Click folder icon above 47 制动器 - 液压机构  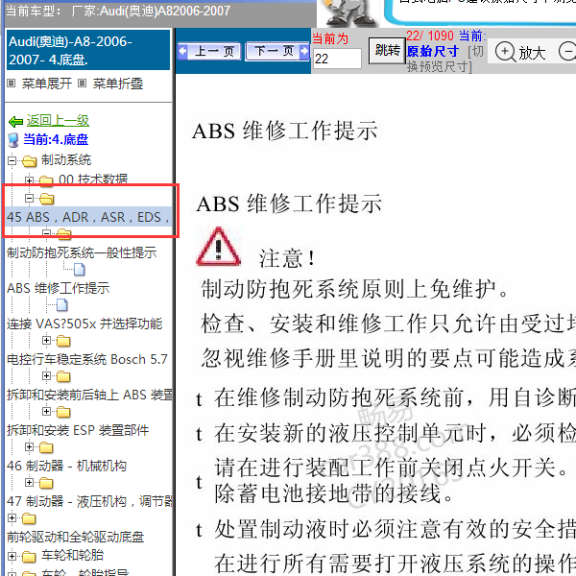(x=46, y=483)
